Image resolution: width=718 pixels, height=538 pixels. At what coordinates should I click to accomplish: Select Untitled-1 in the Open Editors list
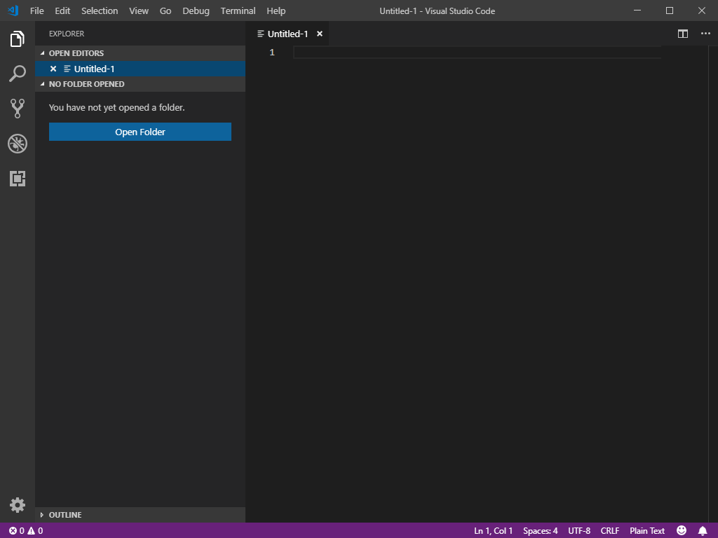pyautogui.click(x=95, y=69)
